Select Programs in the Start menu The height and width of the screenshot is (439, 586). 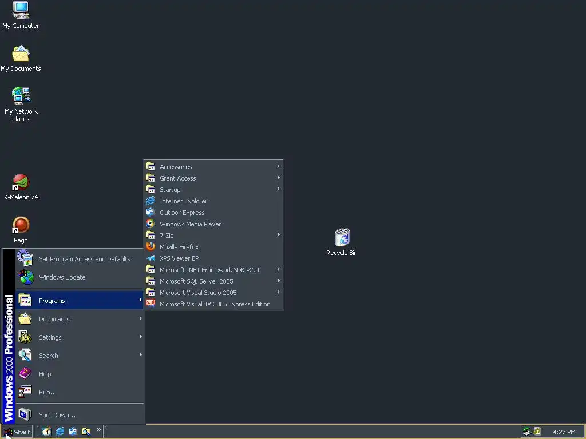[x=80, y=301]
